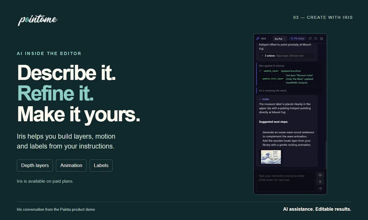The width and height of the screenshot is (368, 220).
Task: Click the Great Wave result thumbnail
Action: [271, 157]
